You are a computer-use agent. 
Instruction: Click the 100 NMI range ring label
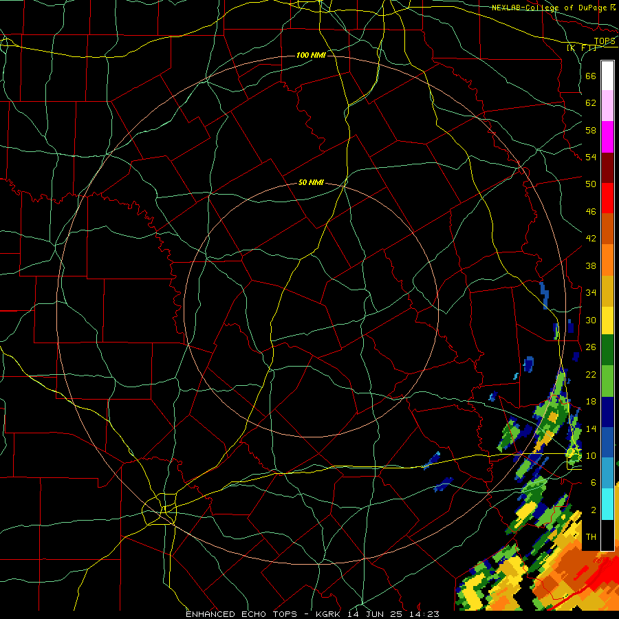311,55
